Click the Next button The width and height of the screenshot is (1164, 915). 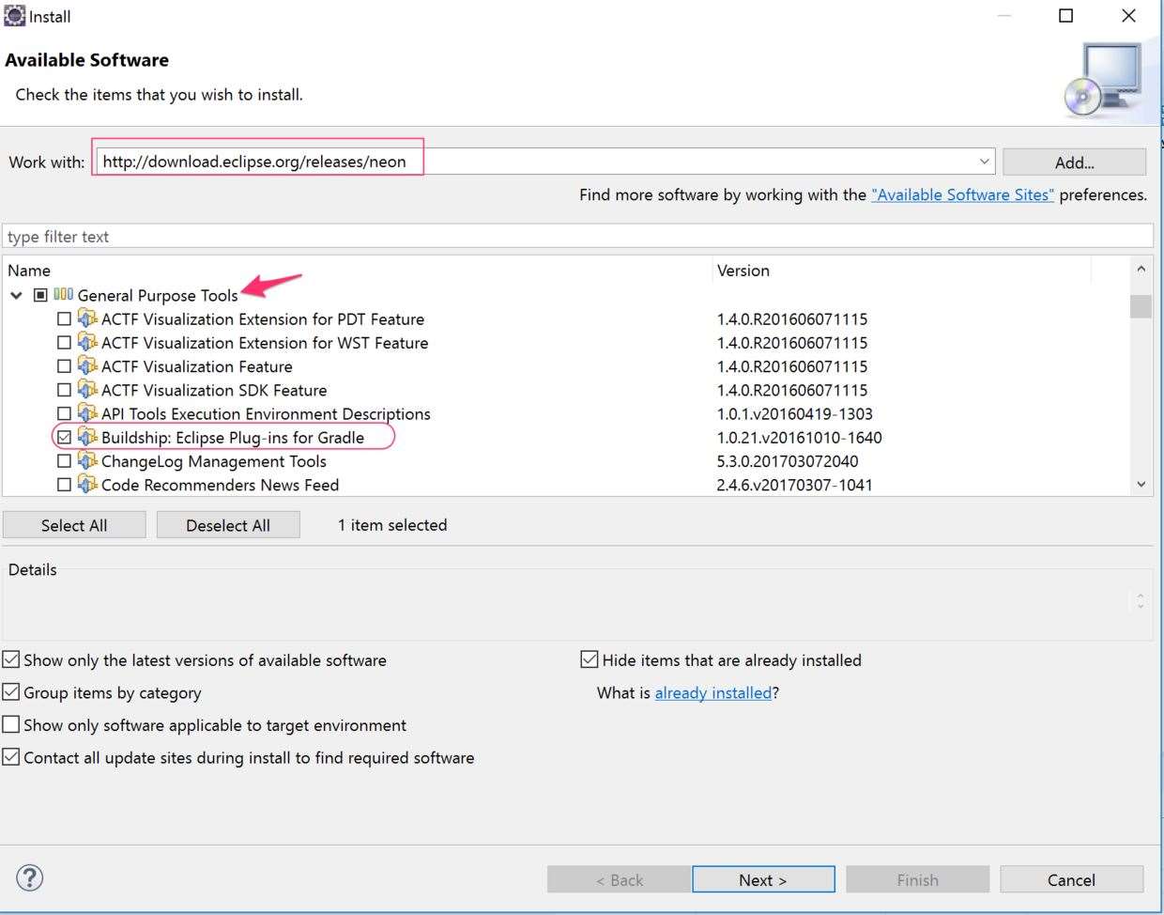coord(763,880)
